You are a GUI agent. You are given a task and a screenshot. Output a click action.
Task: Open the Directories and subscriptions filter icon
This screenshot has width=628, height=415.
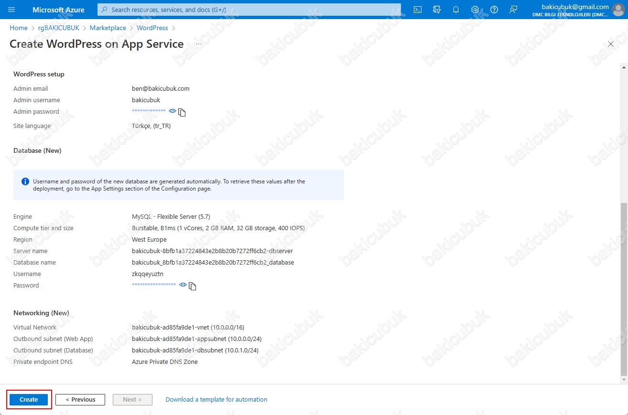pos(436,10)
